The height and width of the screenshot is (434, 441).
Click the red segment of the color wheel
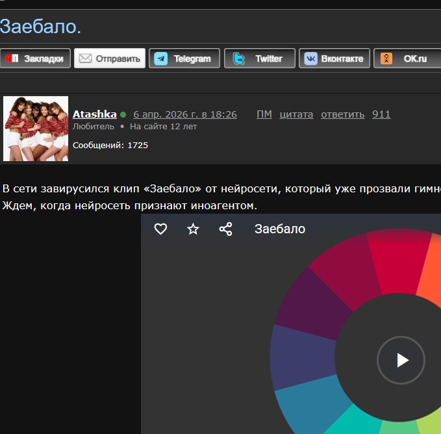(x=398, y=262)
